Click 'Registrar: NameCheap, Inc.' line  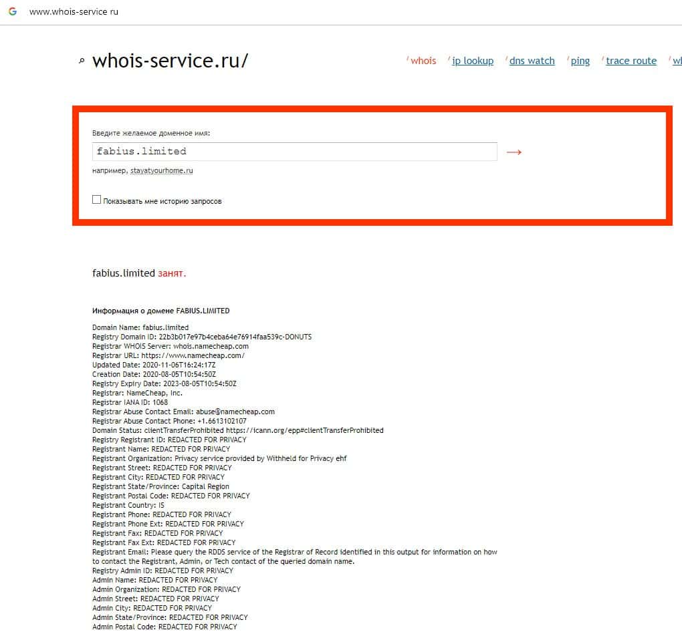click(x=138, y=393)
